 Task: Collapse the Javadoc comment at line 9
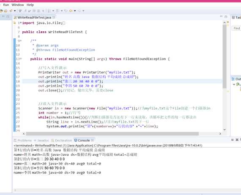point(21,41)
